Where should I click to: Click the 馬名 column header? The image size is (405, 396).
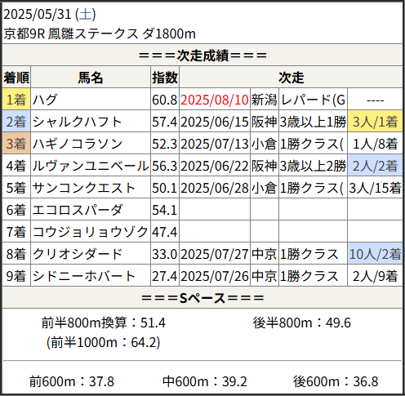(91, 78)
